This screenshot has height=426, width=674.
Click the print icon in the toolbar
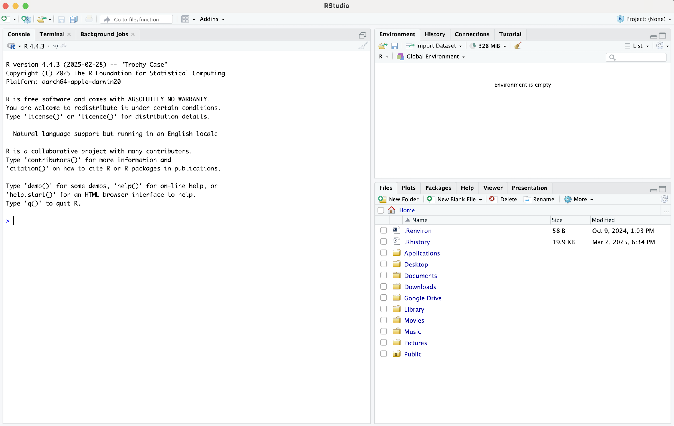click(89, 19)
